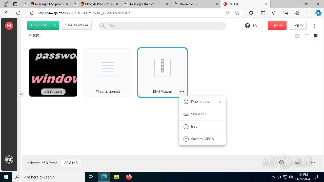Toggle Read aloud icon in address bar
The width and height of the screenshot is (324, 182).
click(227, 13)
